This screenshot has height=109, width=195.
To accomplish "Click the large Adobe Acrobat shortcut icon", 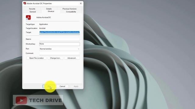I will coord(28,18).
